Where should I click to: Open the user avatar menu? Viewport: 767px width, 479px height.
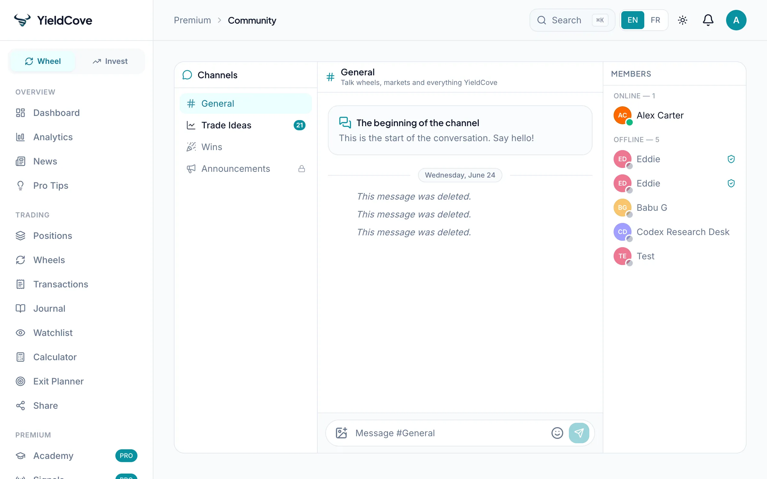point(736,20)
